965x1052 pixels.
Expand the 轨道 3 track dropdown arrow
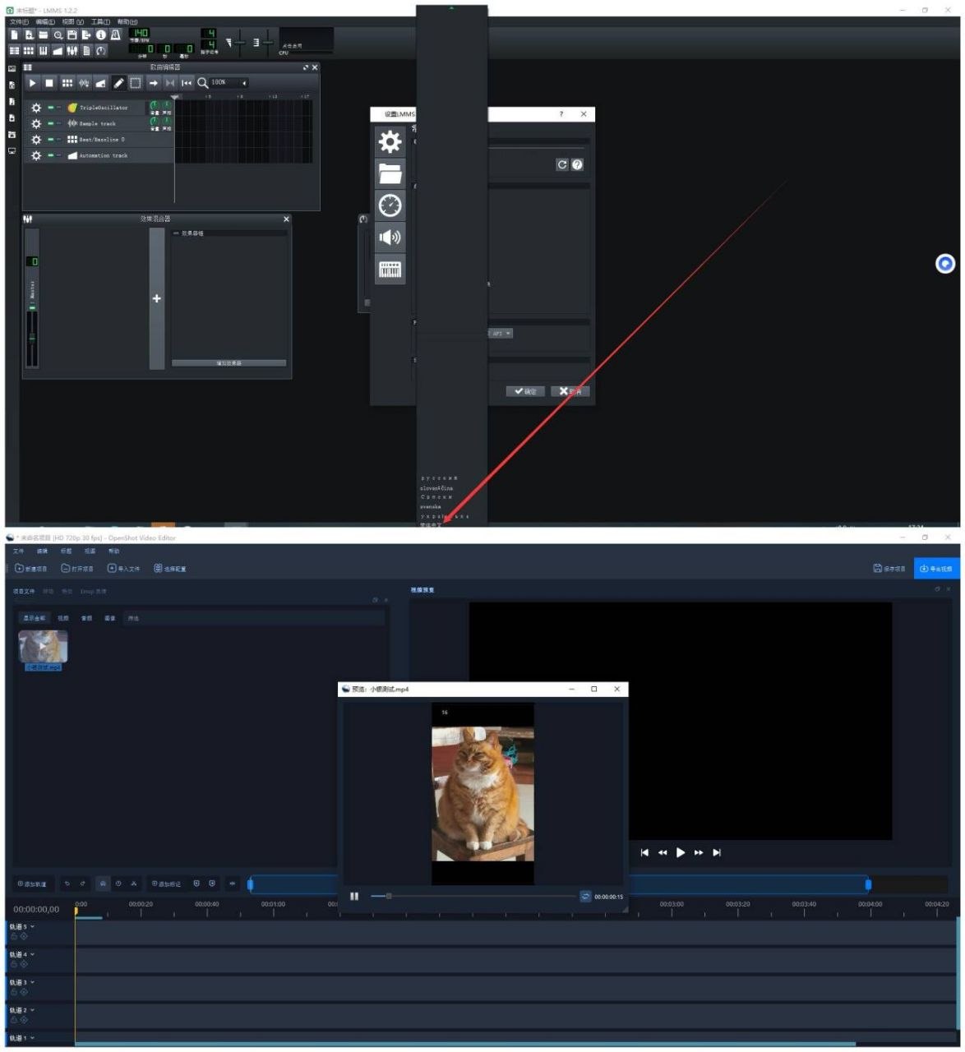pos(33,983)
